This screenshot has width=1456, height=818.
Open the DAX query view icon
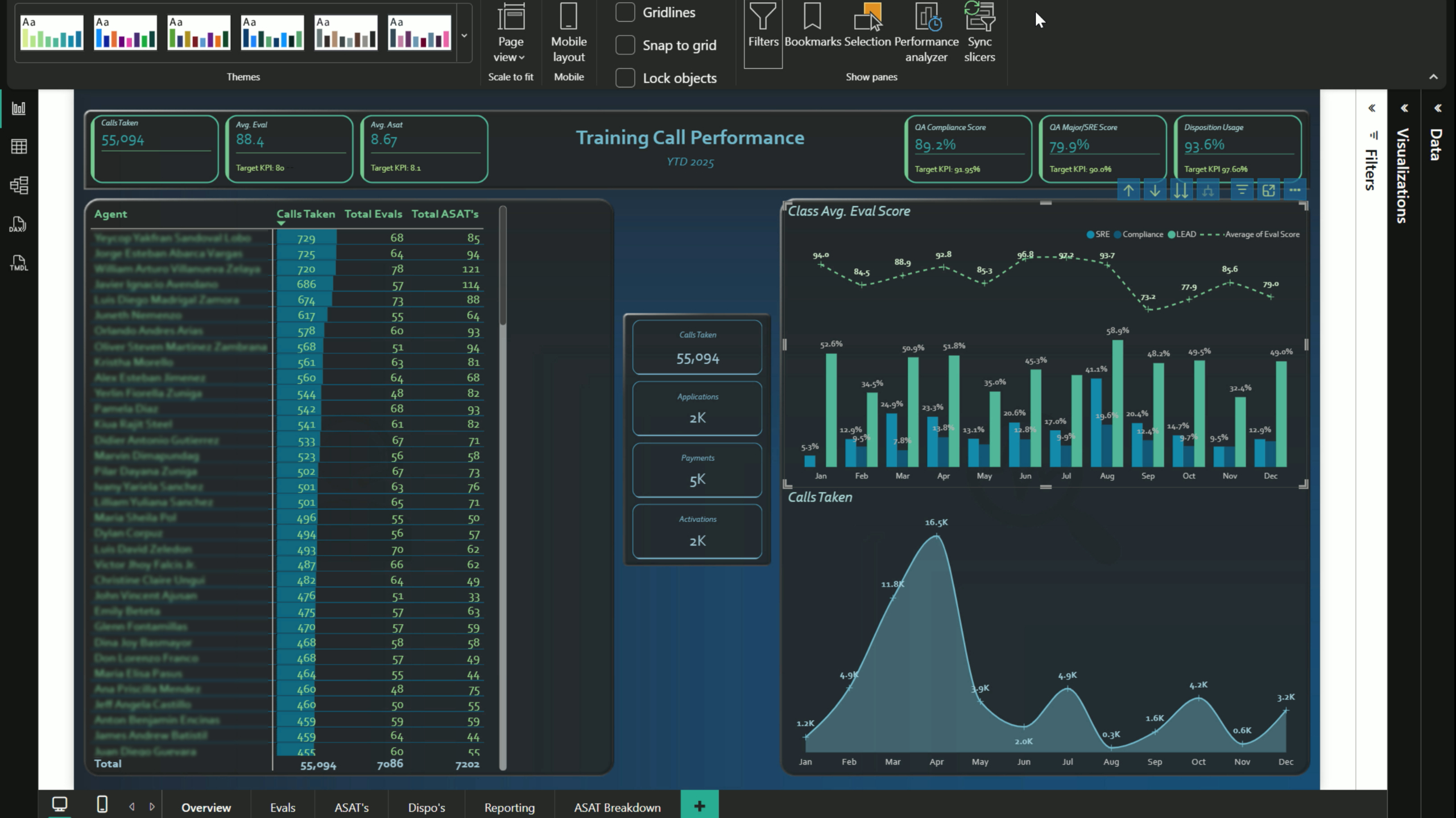(19, 224)
